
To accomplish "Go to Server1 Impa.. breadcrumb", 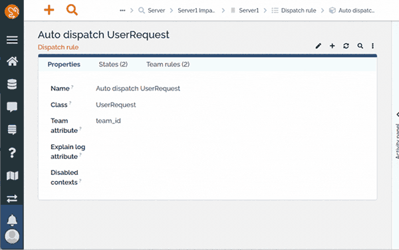I will [196, 11].
